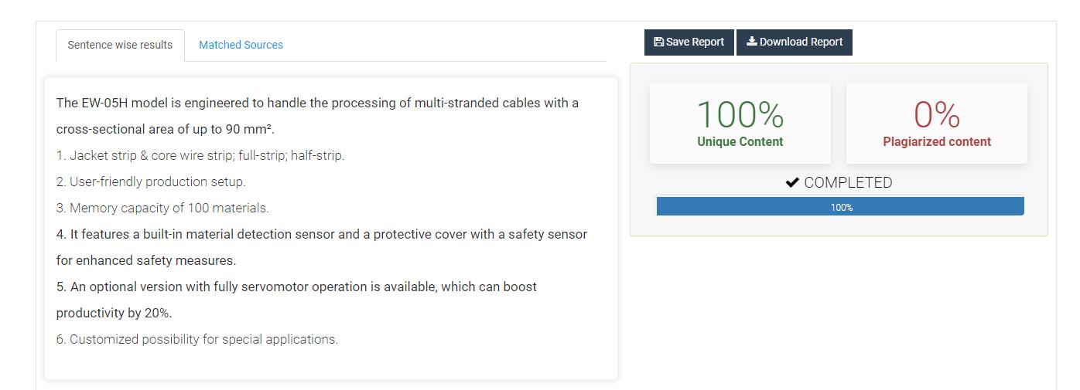Click the checkmark icon beside COMPLETED
Image resolution: width=1080 pixels, height=390 pixels.
(792, 183)
